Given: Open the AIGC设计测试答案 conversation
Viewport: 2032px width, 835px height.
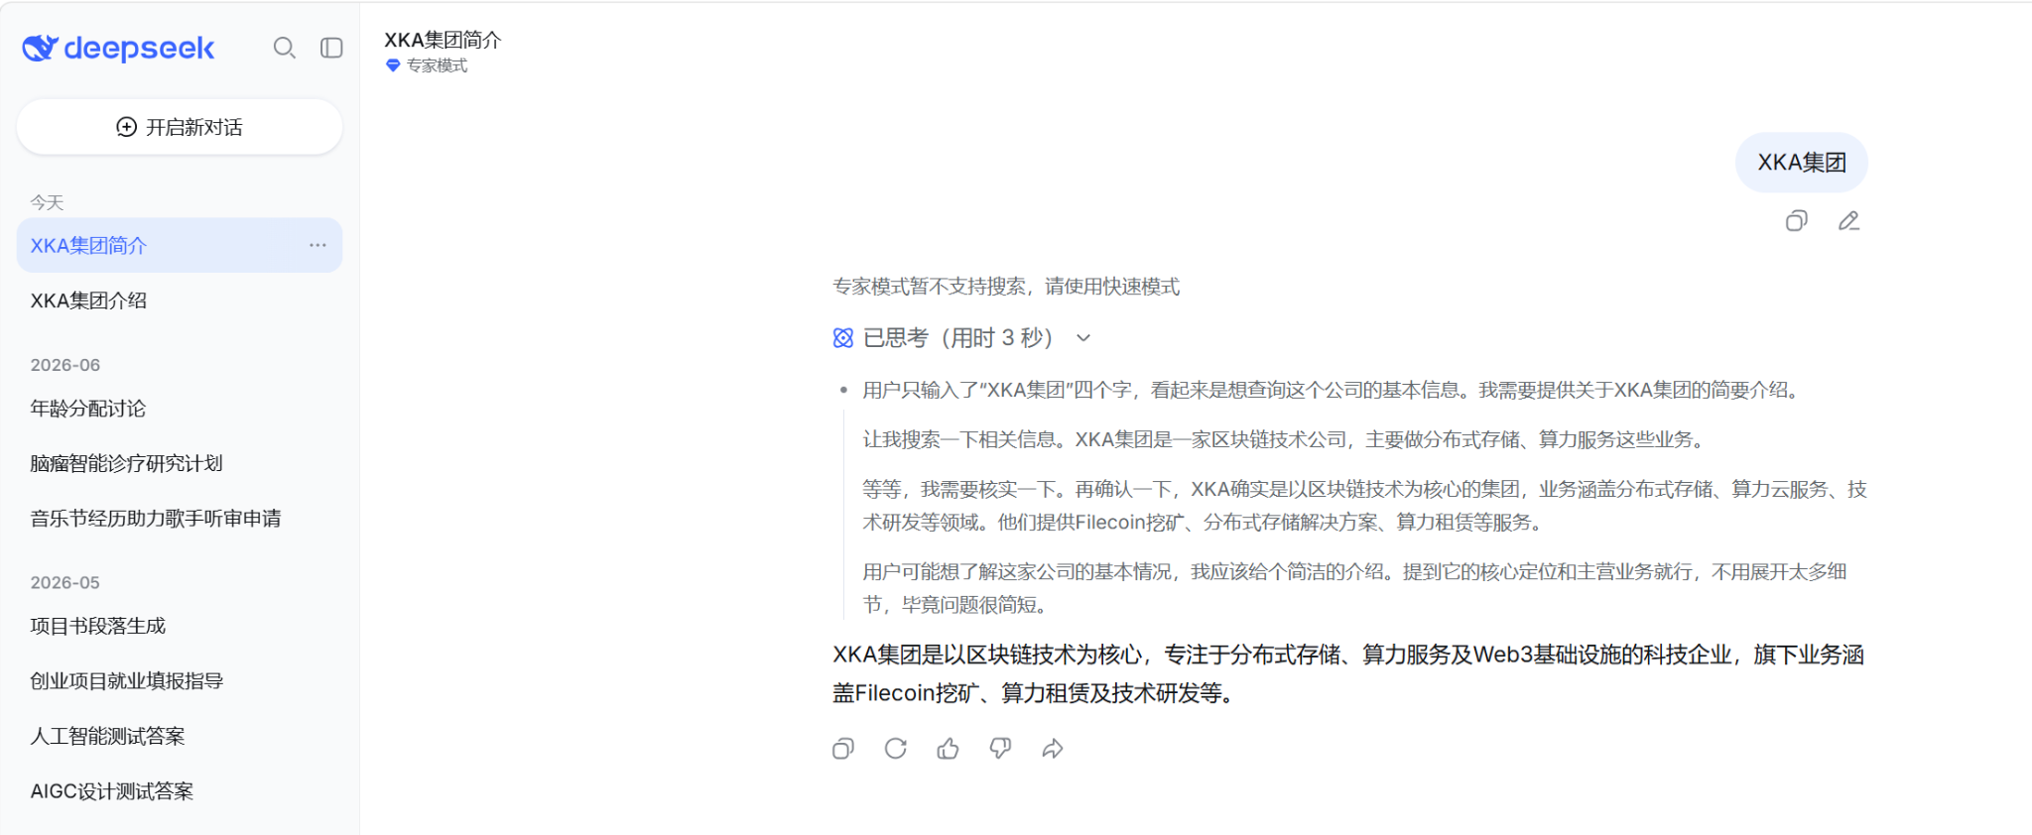Looking at the screenshot, I should [180, 791].
